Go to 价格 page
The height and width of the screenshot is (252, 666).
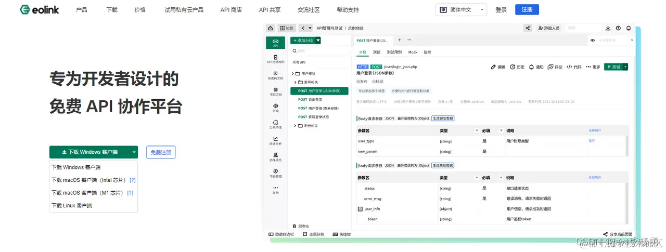(x=140, y=10)
